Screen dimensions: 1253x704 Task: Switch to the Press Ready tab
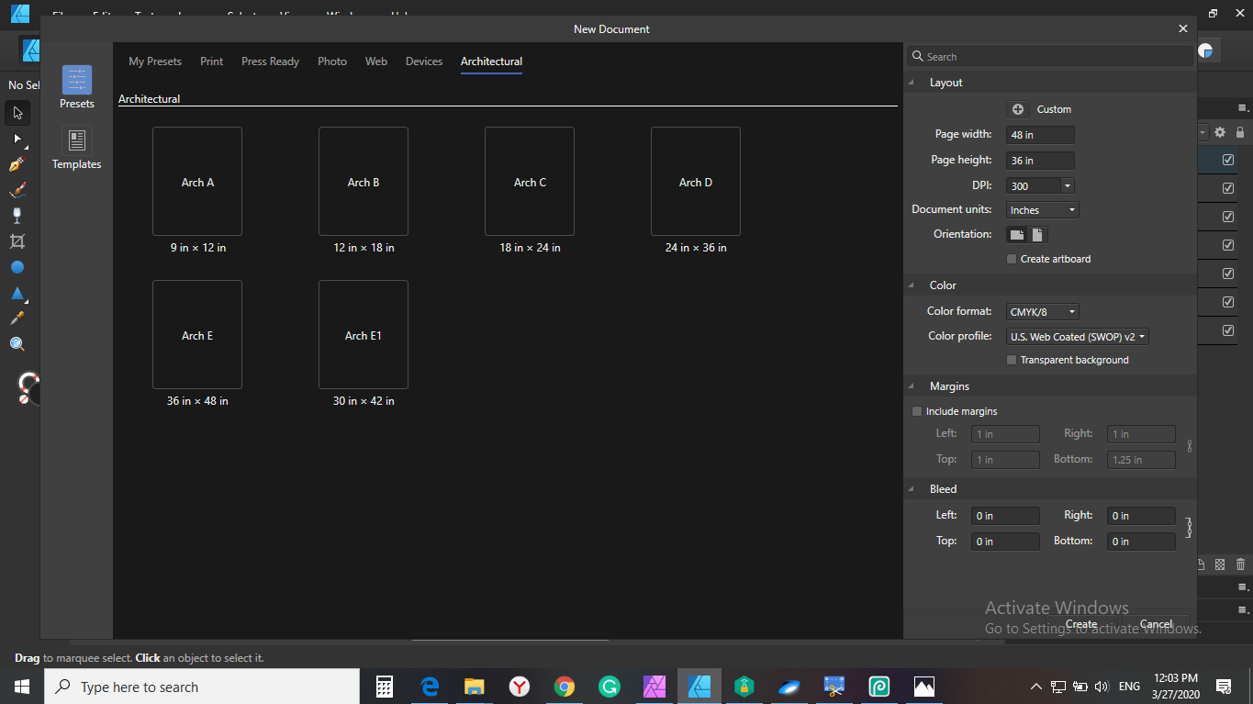coord(270,61)
